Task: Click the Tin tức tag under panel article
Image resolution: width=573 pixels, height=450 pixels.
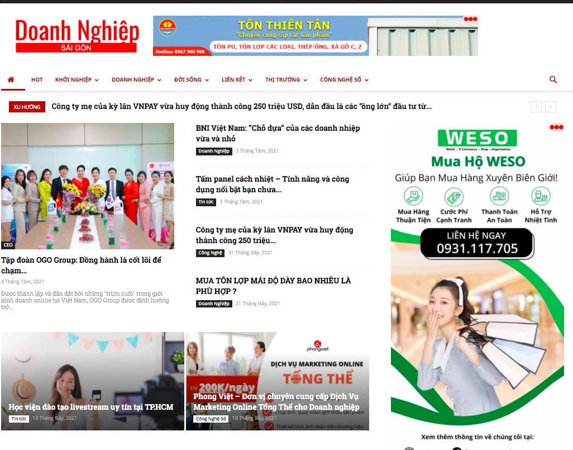Action: pos(206,202)
